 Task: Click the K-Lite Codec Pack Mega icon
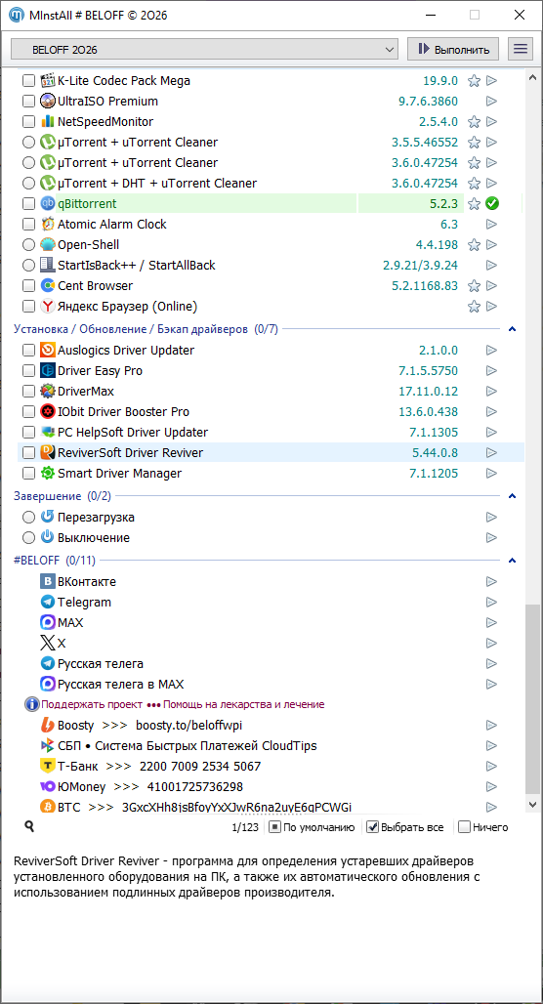coord(48,81)
